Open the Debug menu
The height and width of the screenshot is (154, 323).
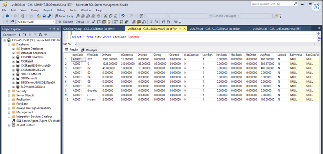point(61,10)
